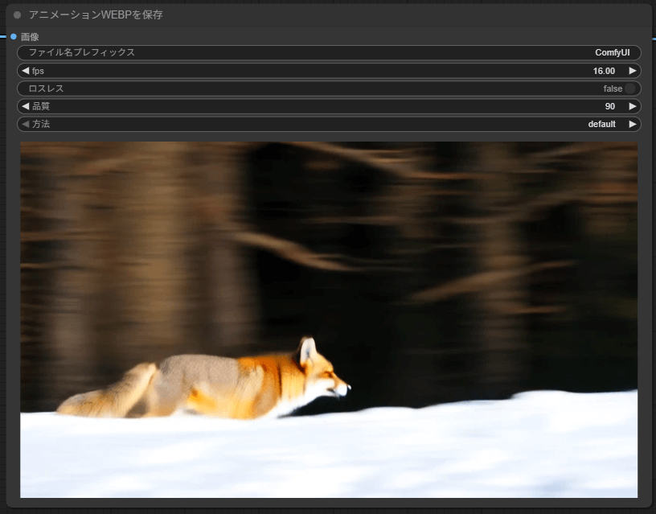Click the 画像 input label
The width and height of the screenshot is (656, 514).
pos(30,37)
